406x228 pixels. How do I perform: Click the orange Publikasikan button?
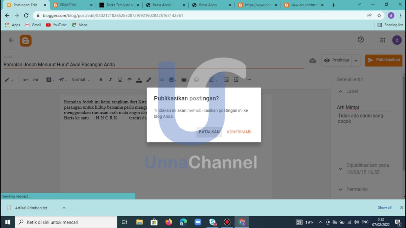tap(383, 60)
